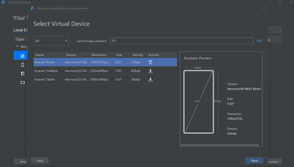This screenshot has width=294, height=167.
Task: Click the DevEco logo in dialog title bar
Action: [32, 8]
